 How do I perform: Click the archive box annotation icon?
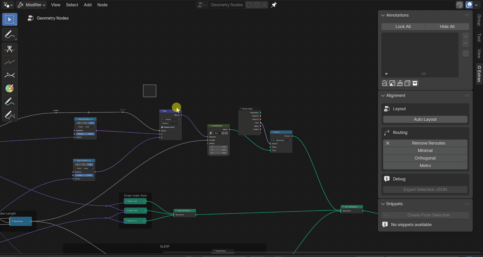tap(415, 83)
